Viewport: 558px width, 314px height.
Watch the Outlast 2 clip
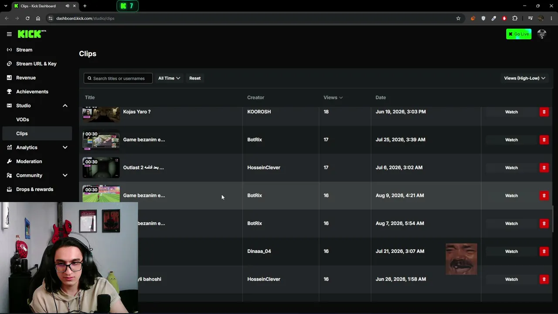pos(511,168)
